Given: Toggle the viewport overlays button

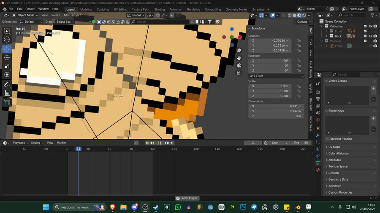Looking at the screenshot, I should pyautogui.click(x=273, y=15).
